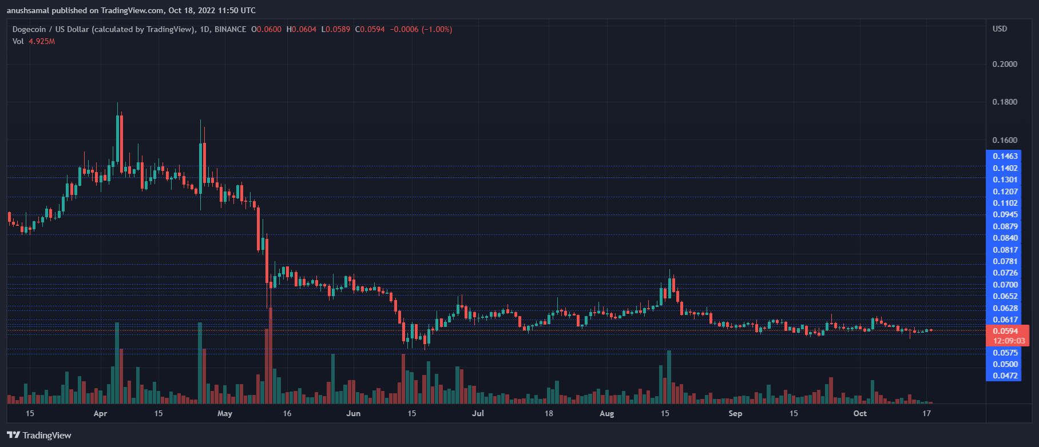This screenshot has width=1039, height=447.
Task: Click the Vol 4.925M indicator label
Action: pos(34,41)
